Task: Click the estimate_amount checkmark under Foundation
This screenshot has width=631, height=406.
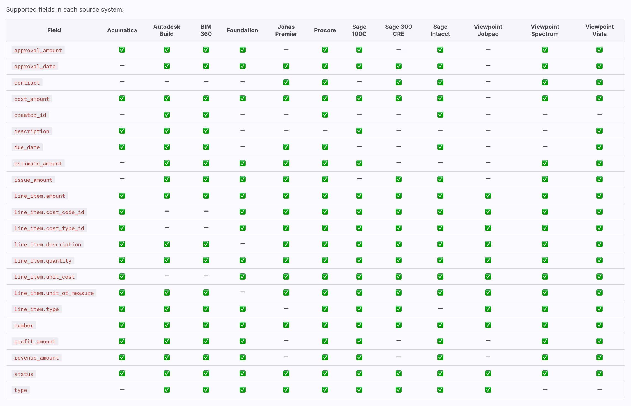Action: [243, 163]
